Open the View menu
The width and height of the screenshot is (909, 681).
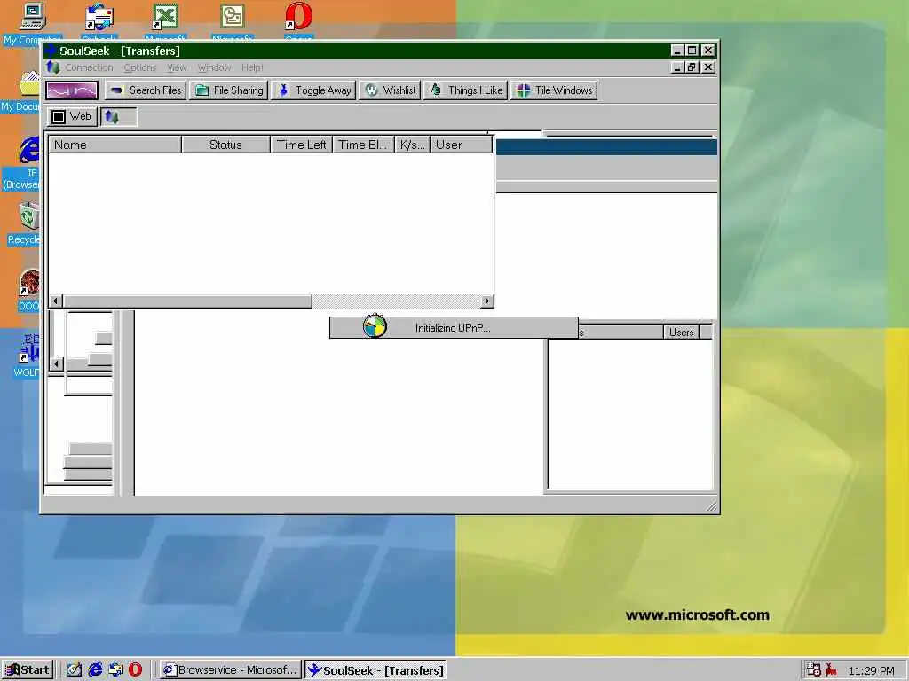[177, 67]
